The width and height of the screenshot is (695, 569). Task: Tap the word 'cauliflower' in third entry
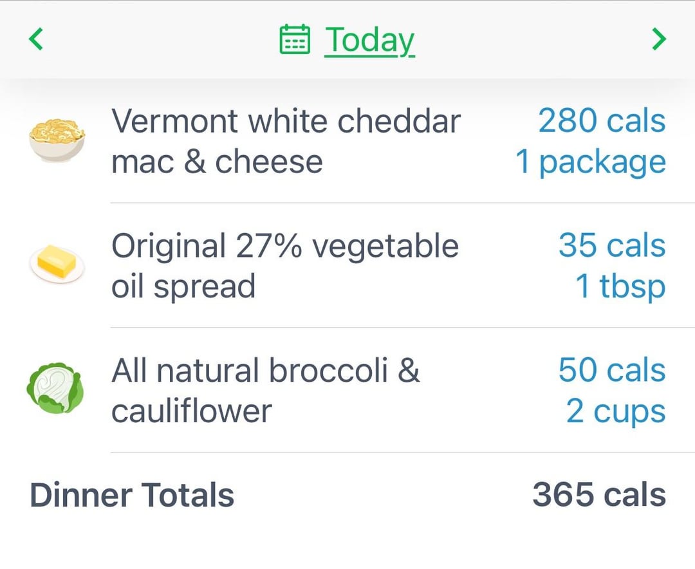click(191, 411)
